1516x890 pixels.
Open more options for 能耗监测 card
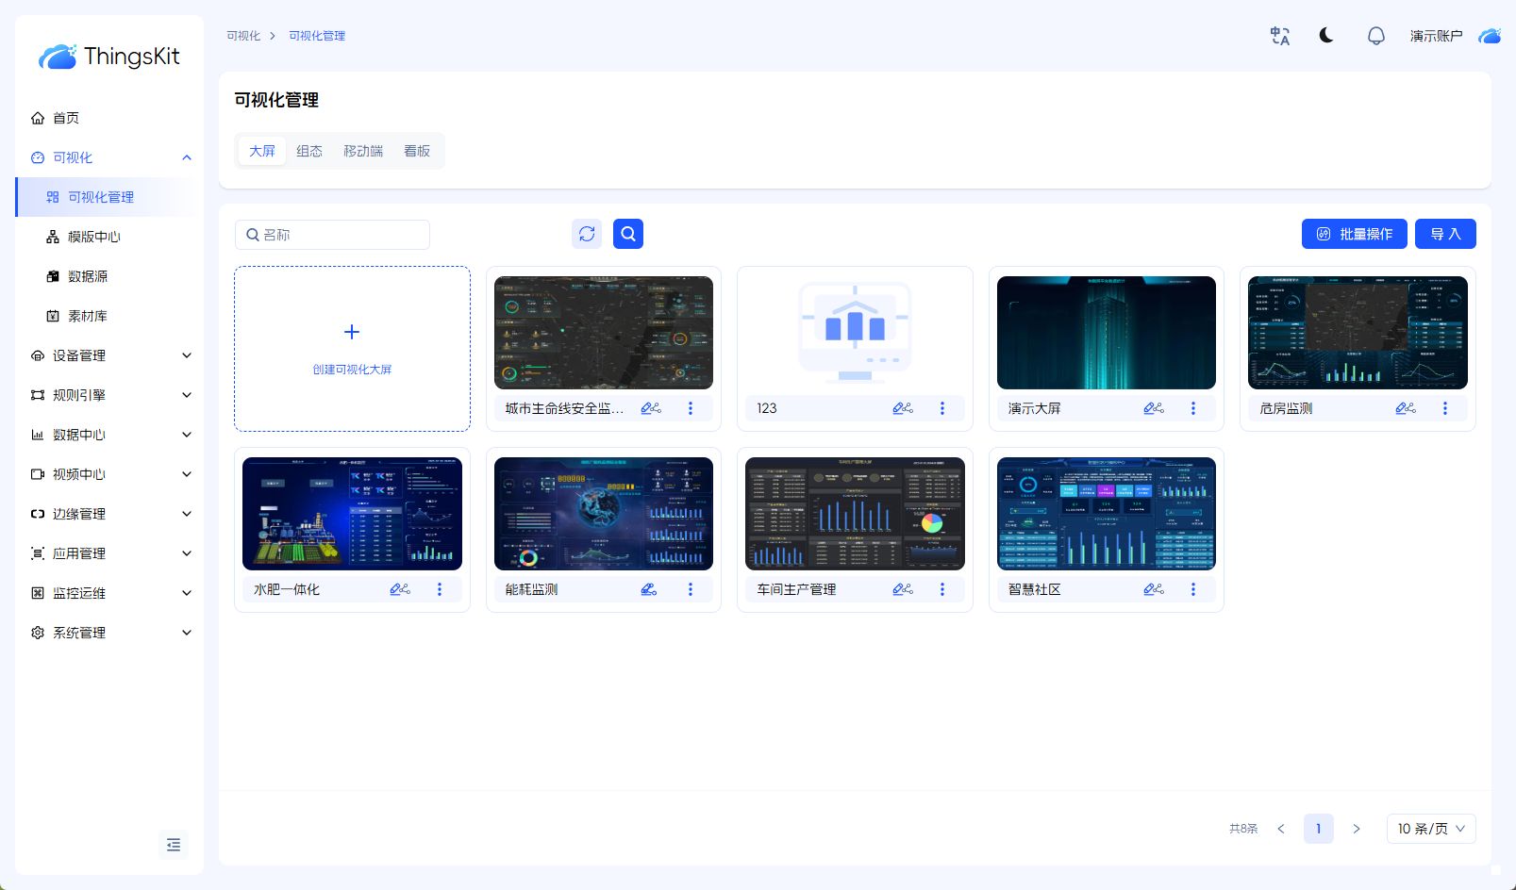pyautogui.click(x=691, y=589)
